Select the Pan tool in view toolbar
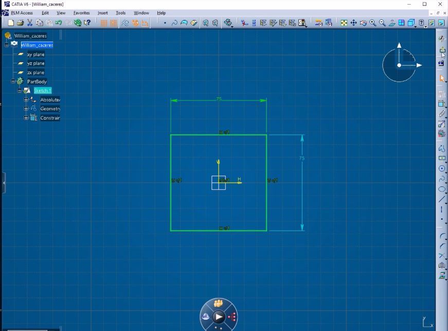The width and height of the screenshot is (448, 331). (353, 23)
